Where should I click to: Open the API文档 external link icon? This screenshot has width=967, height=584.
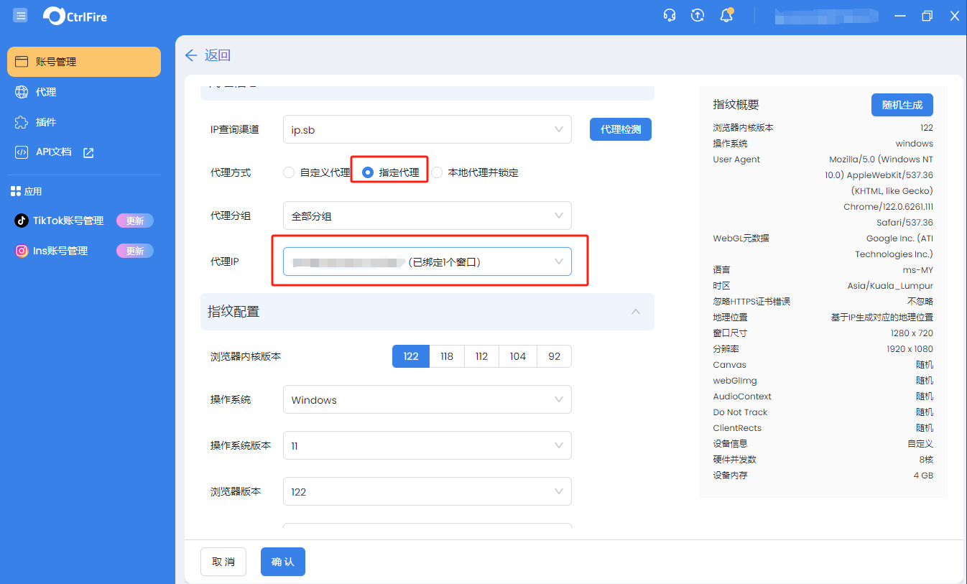point(88,152)
